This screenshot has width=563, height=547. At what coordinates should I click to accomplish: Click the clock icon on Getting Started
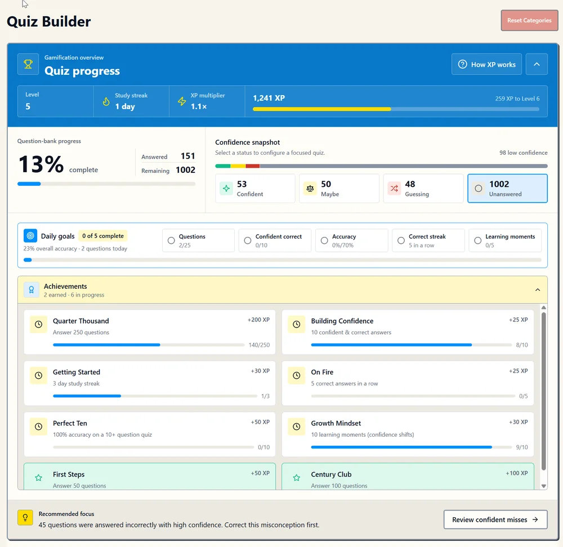pos(38,375)
